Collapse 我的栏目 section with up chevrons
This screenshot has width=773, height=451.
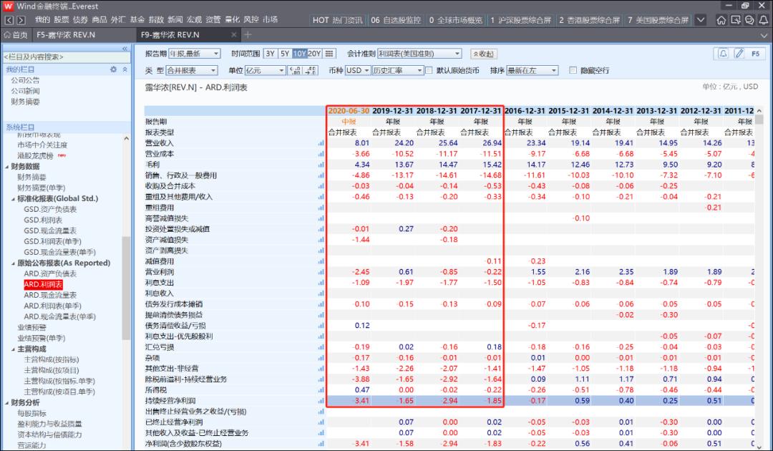(125, 69)
